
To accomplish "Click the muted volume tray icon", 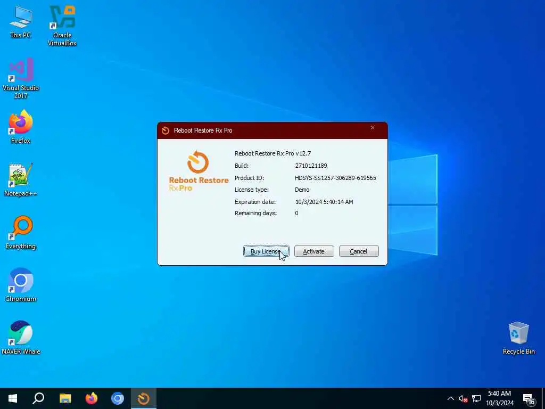I will coord(463,398).
